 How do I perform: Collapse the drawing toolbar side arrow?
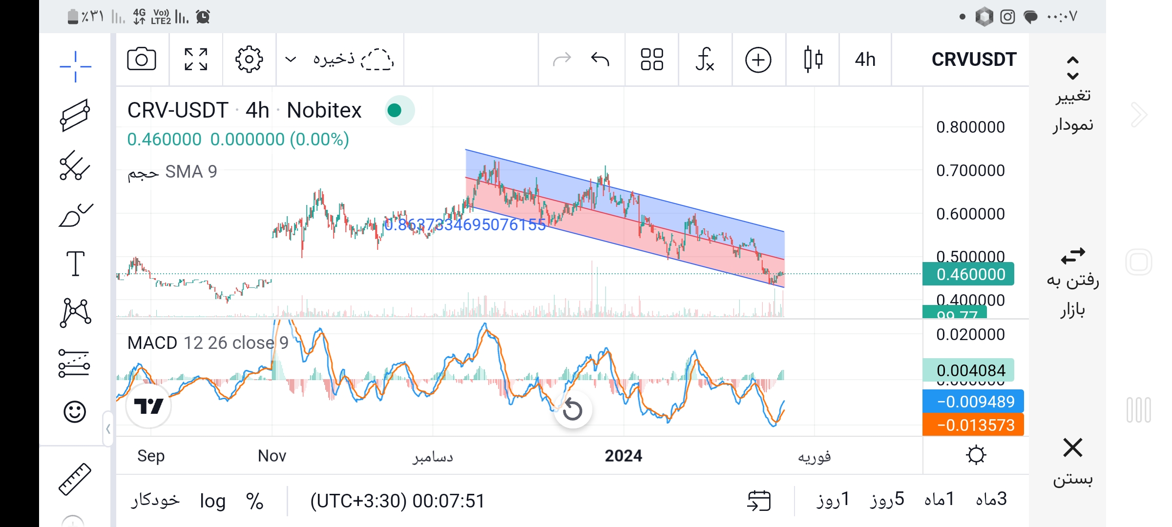coord(108,429)
